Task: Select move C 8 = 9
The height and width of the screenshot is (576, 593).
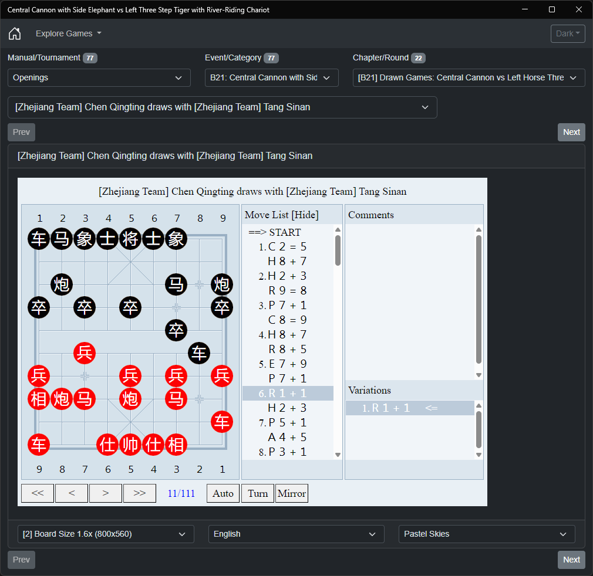Action: coord(288,320)
